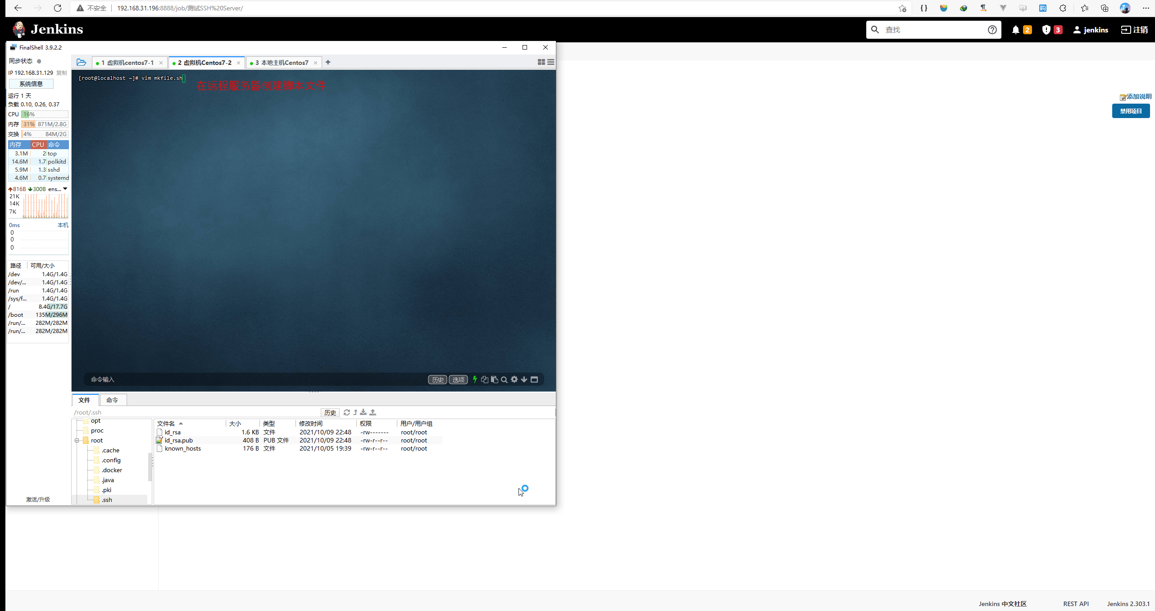Refresh the /root/.ssh file listing
1155x611 pixels.
346,412
